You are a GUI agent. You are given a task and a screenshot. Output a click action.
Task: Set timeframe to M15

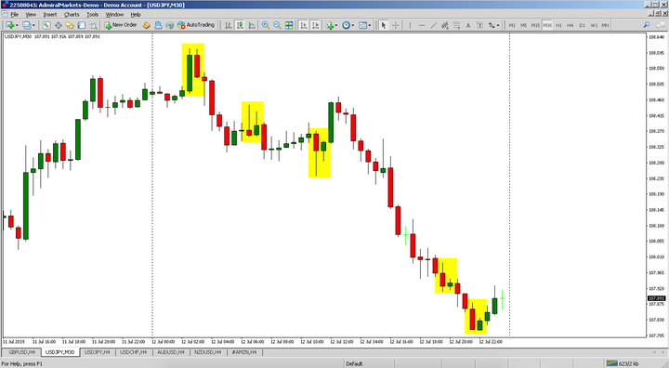pyautogui.click(x=535, y=25)
